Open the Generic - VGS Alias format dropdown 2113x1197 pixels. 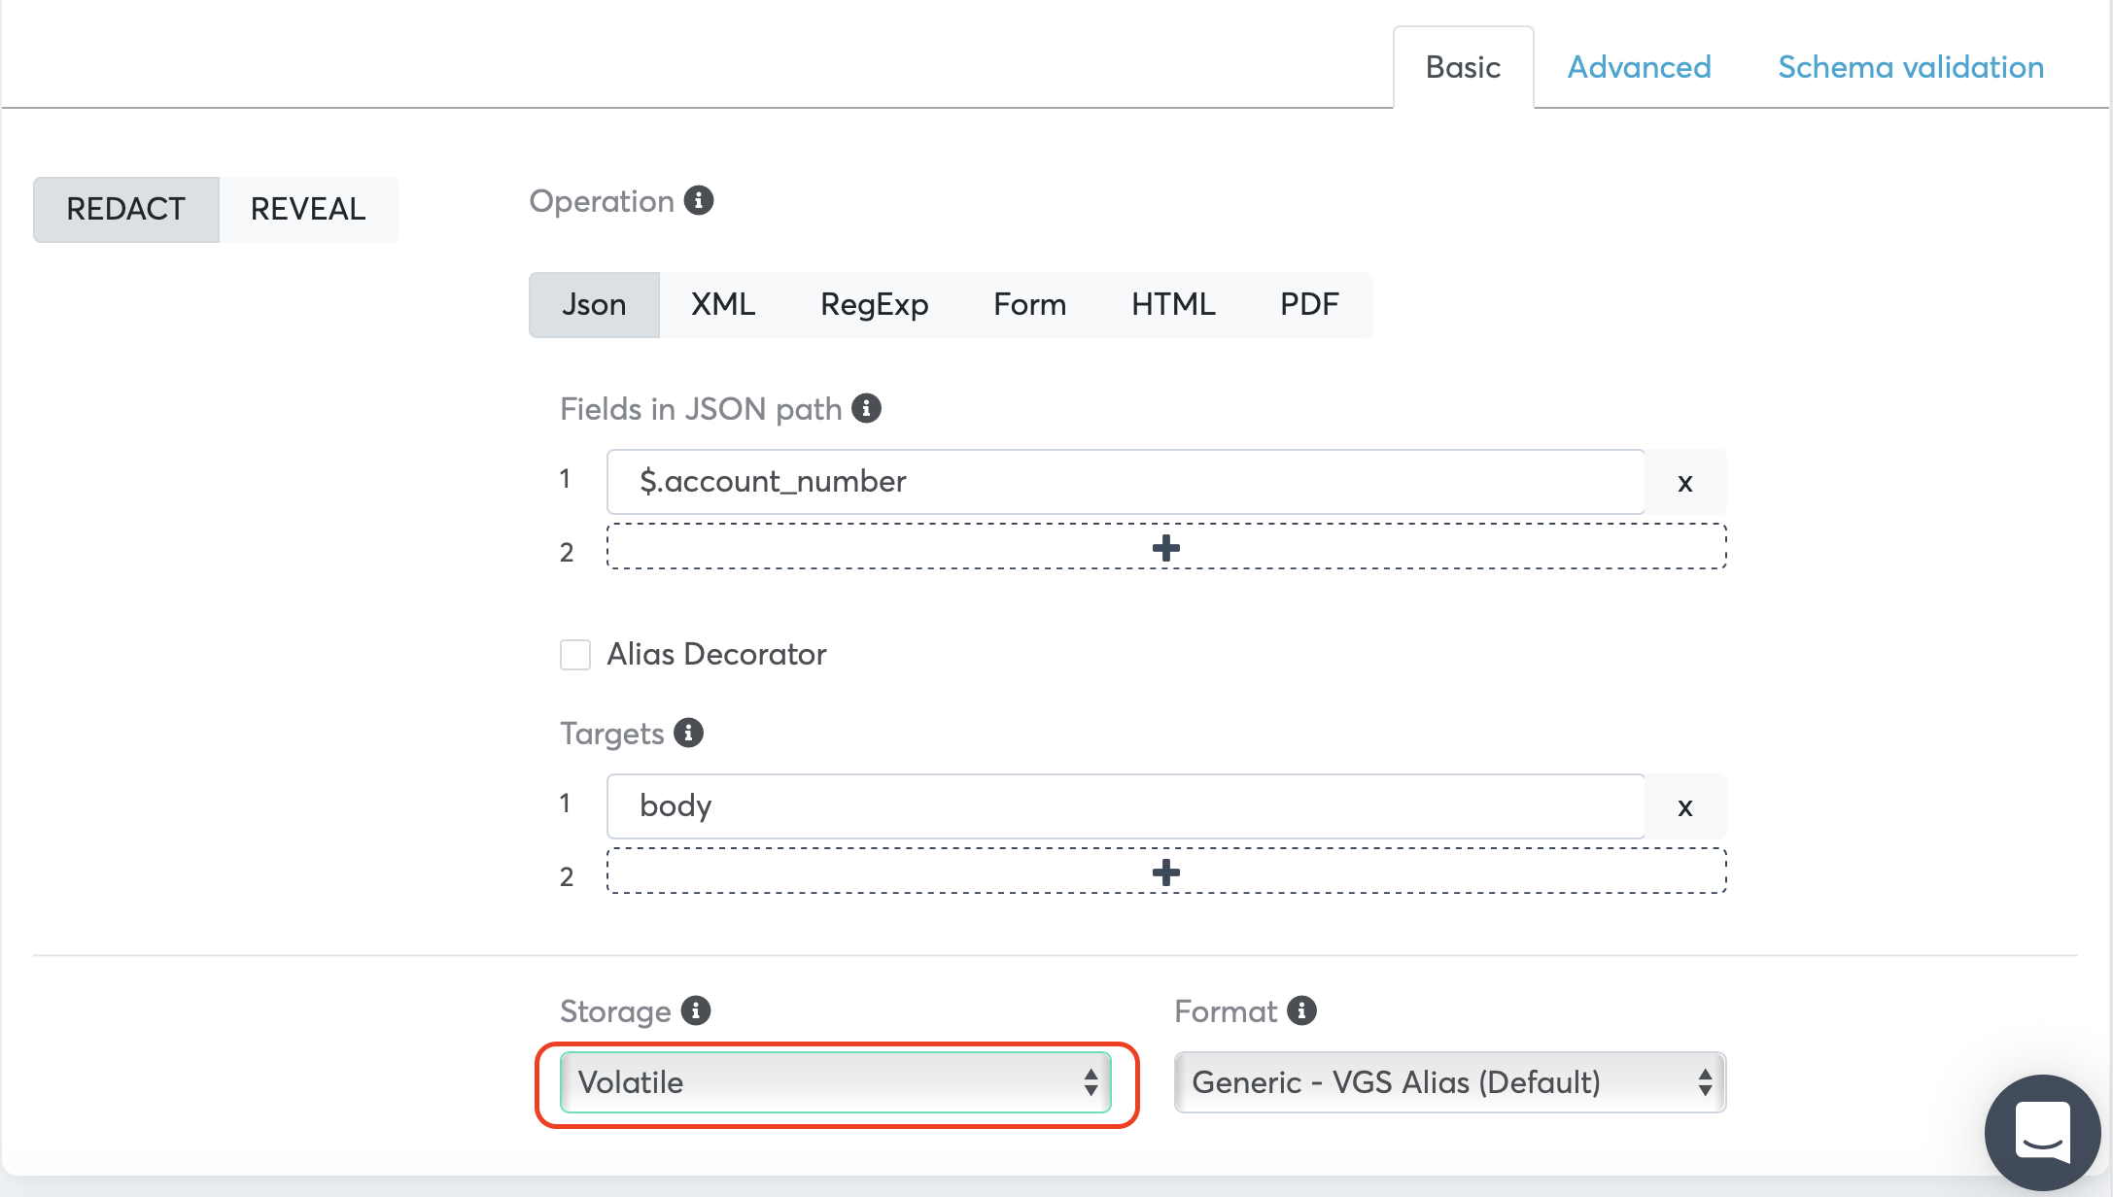(x=1449, y=1082)
